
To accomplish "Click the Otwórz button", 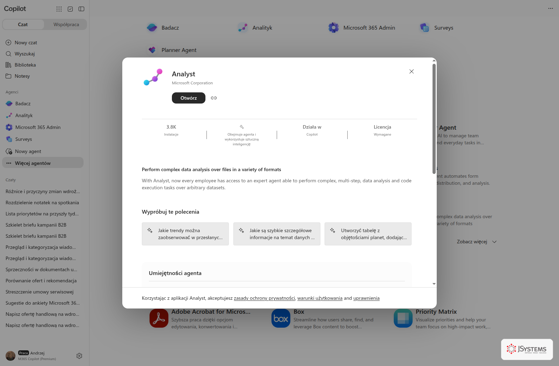I will (189, 98).
